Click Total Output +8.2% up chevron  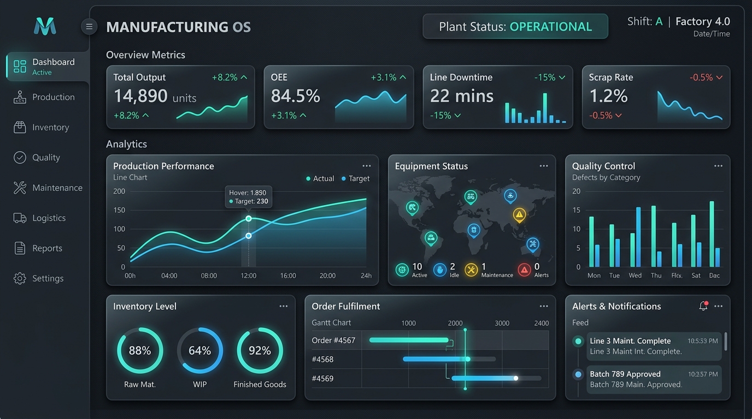pyautogui.click(x=244, y=77)
